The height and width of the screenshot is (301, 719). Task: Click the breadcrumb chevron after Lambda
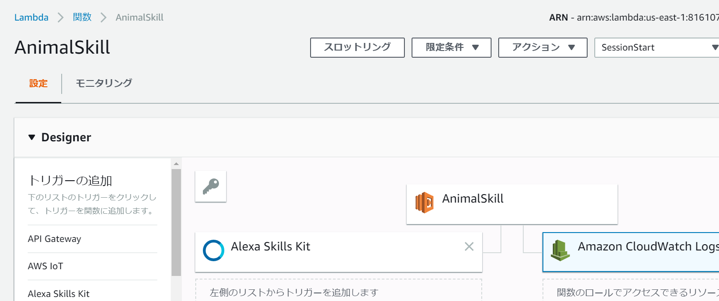pos(61,17)
